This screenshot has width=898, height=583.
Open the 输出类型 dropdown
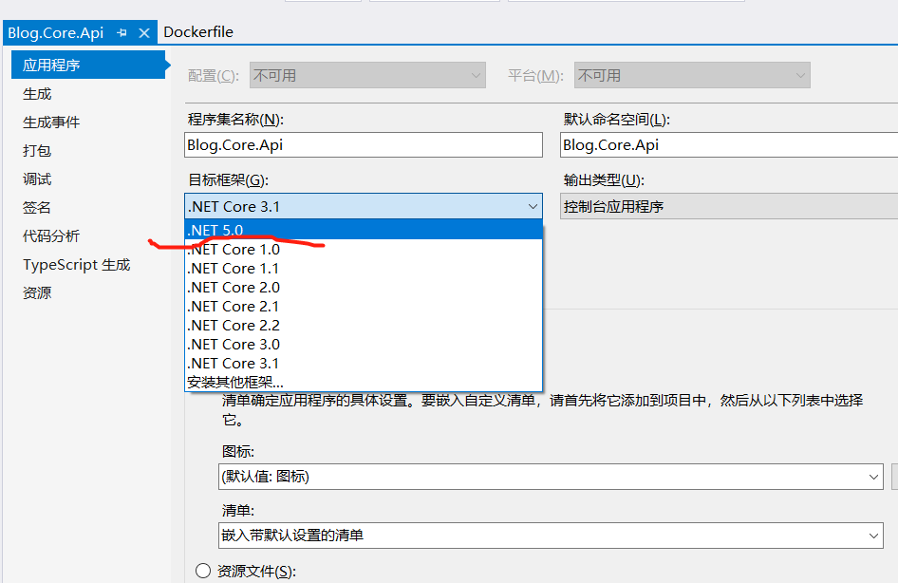click(728, 206)
